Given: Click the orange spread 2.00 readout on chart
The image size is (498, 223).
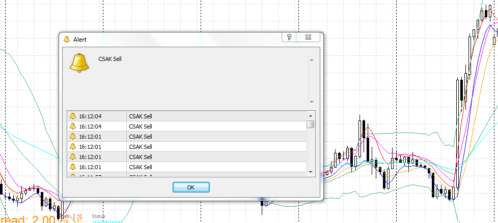Looking at the screenshot, I should tap(28, 219).
